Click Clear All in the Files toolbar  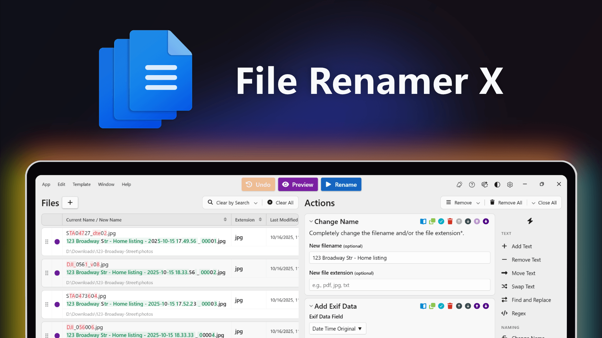coord(280,203)
